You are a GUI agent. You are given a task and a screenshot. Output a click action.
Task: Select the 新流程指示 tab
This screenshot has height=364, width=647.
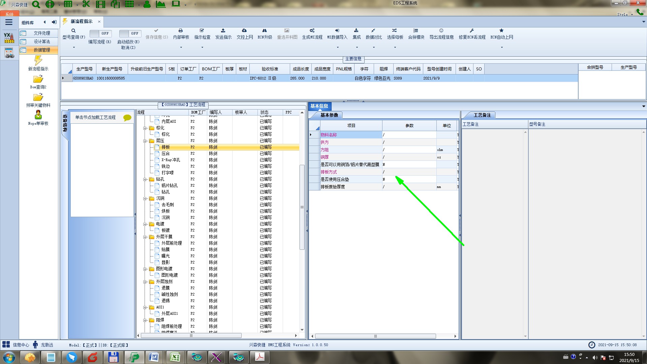coord(82,22)
